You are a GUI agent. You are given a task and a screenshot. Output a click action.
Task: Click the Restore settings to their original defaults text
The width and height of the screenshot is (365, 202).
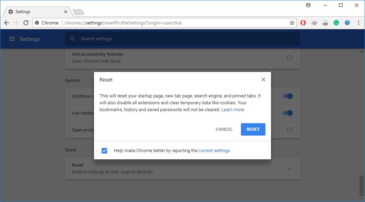click(112, 172)
